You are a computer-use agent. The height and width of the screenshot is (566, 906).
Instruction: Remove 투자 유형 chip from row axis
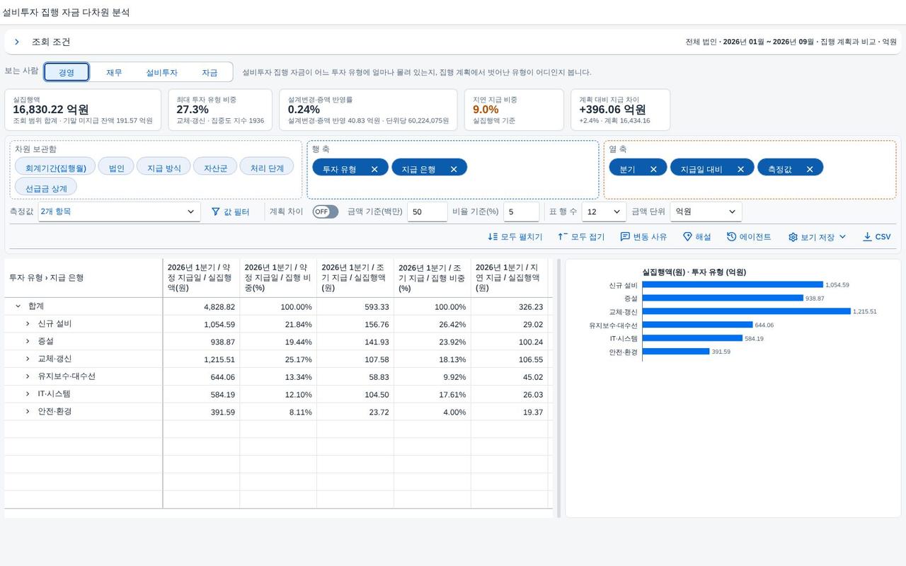[x=374, y=169]
